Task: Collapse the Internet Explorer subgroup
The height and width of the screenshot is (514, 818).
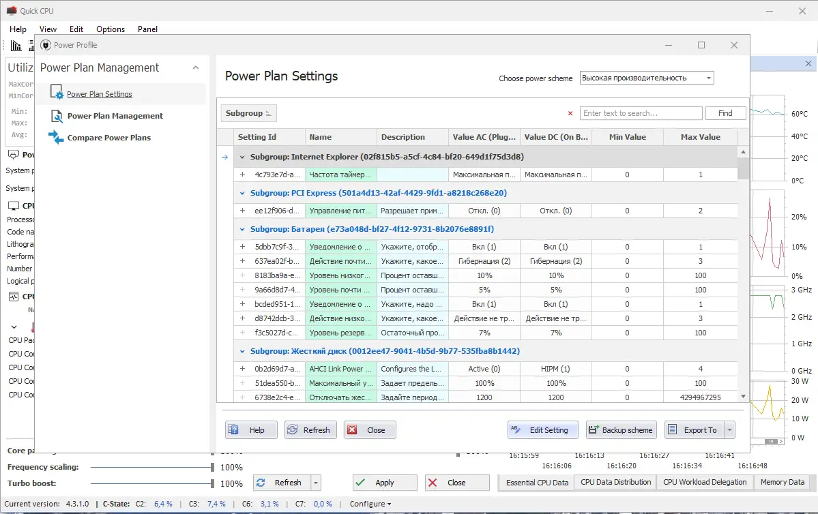Action: [242, 157]
